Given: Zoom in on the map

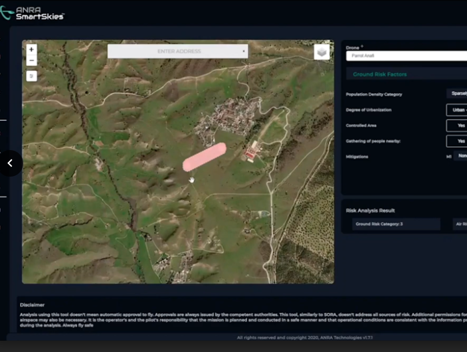Looking at the screenshot, I should click(31, 49).
